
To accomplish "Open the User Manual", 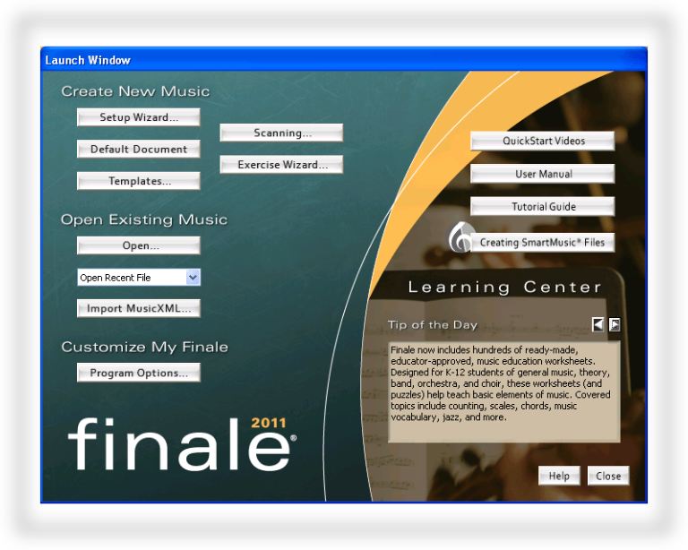I will [x=543, y=174].
